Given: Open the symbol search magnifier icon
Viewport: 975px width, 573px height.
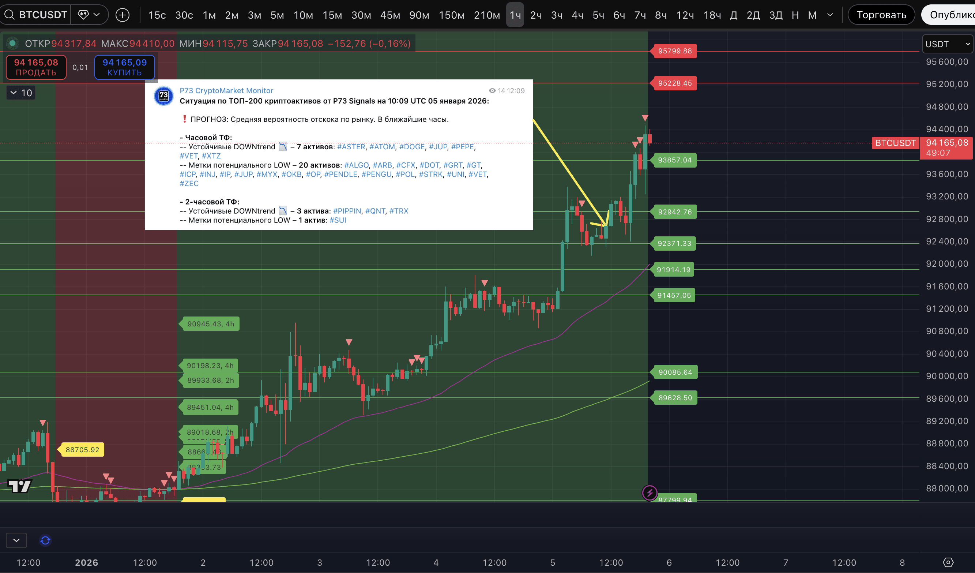Looking at the screenshot, I should pos(9,15).
